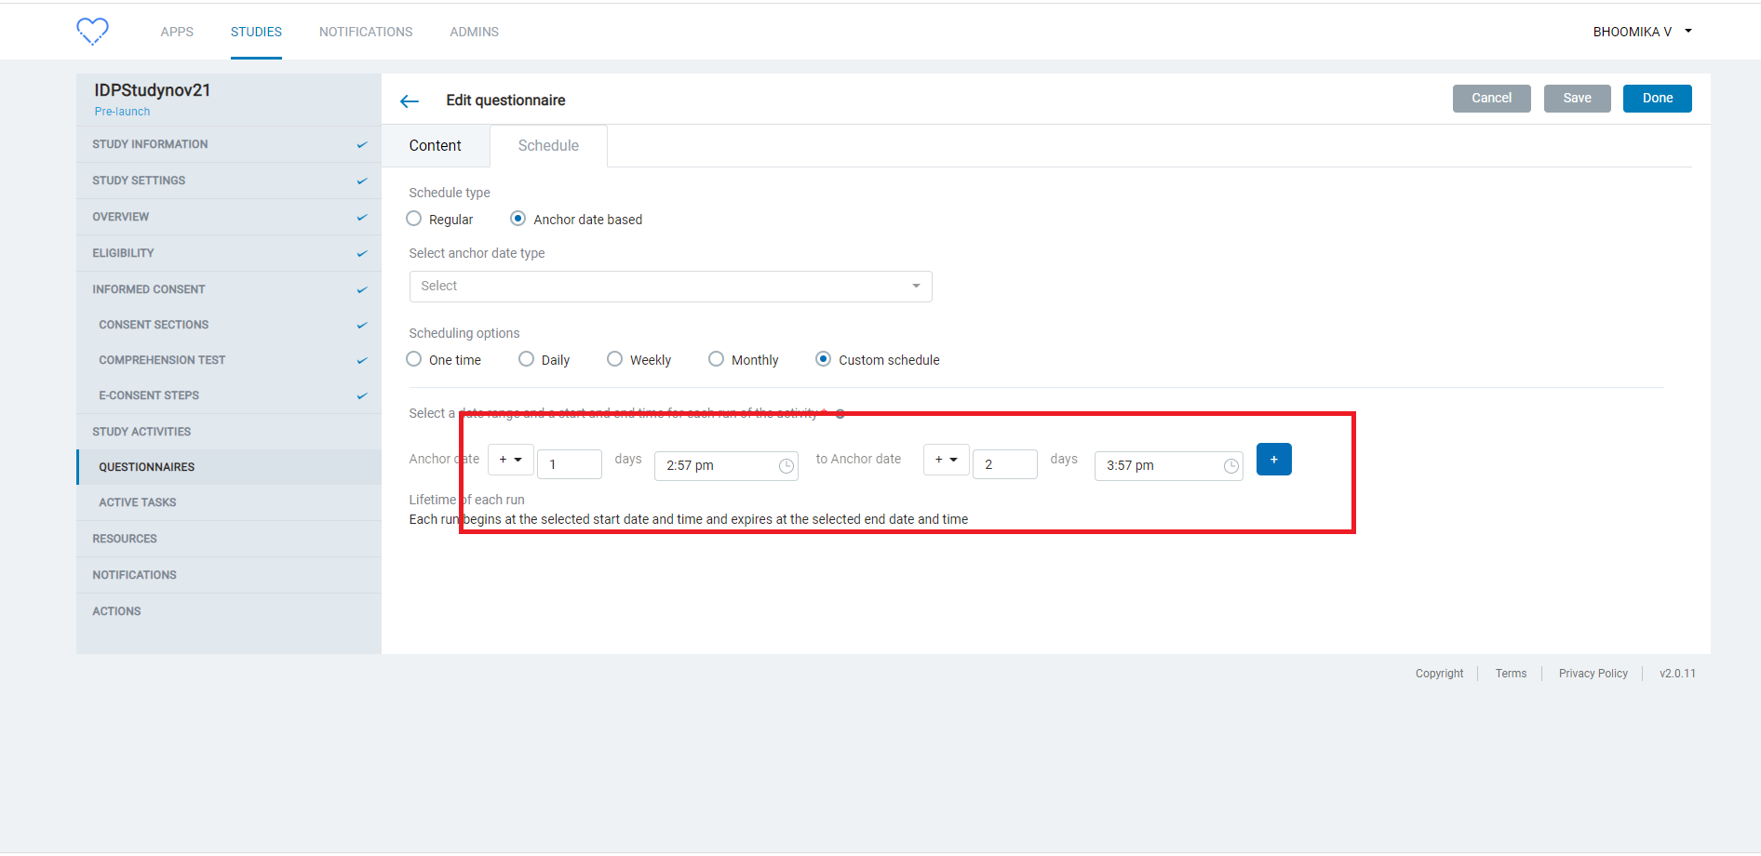Open the ADMINS section in top navigation
Image resolution: width=1761 pixels, height=856 pixels.
(474, 31)
